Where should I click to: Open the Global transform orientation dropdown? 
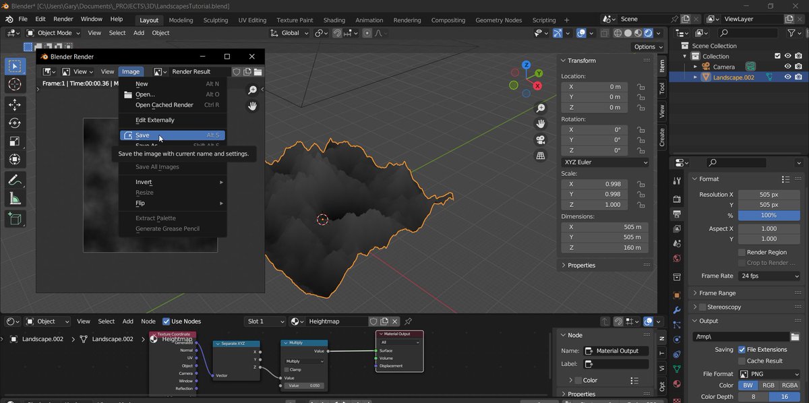pyautogui.click(x=289, y=33)
